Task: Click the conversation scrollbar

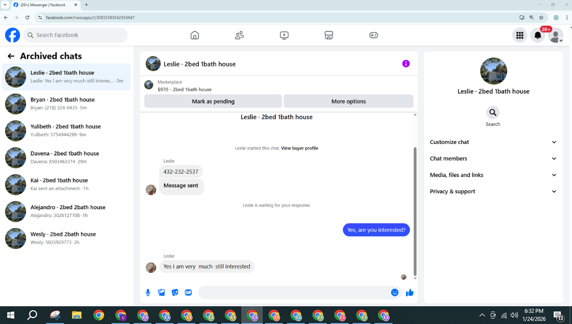Action: click(415, 211)
